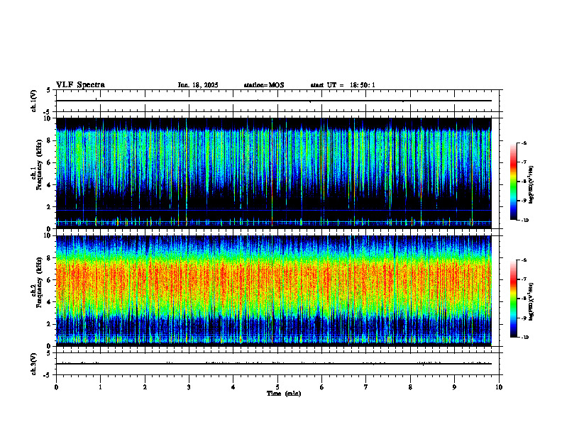562x434 pixels.
Task: Click the ch.1 spectrogram color scale bar
Action: coord(513,182)
